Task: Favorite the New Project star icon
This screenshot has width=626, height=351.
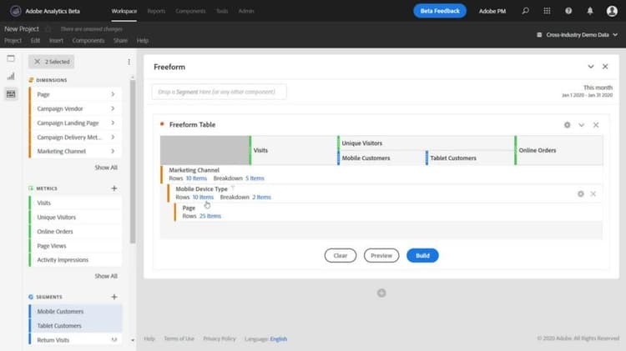Action: click(x=48, y=28)
